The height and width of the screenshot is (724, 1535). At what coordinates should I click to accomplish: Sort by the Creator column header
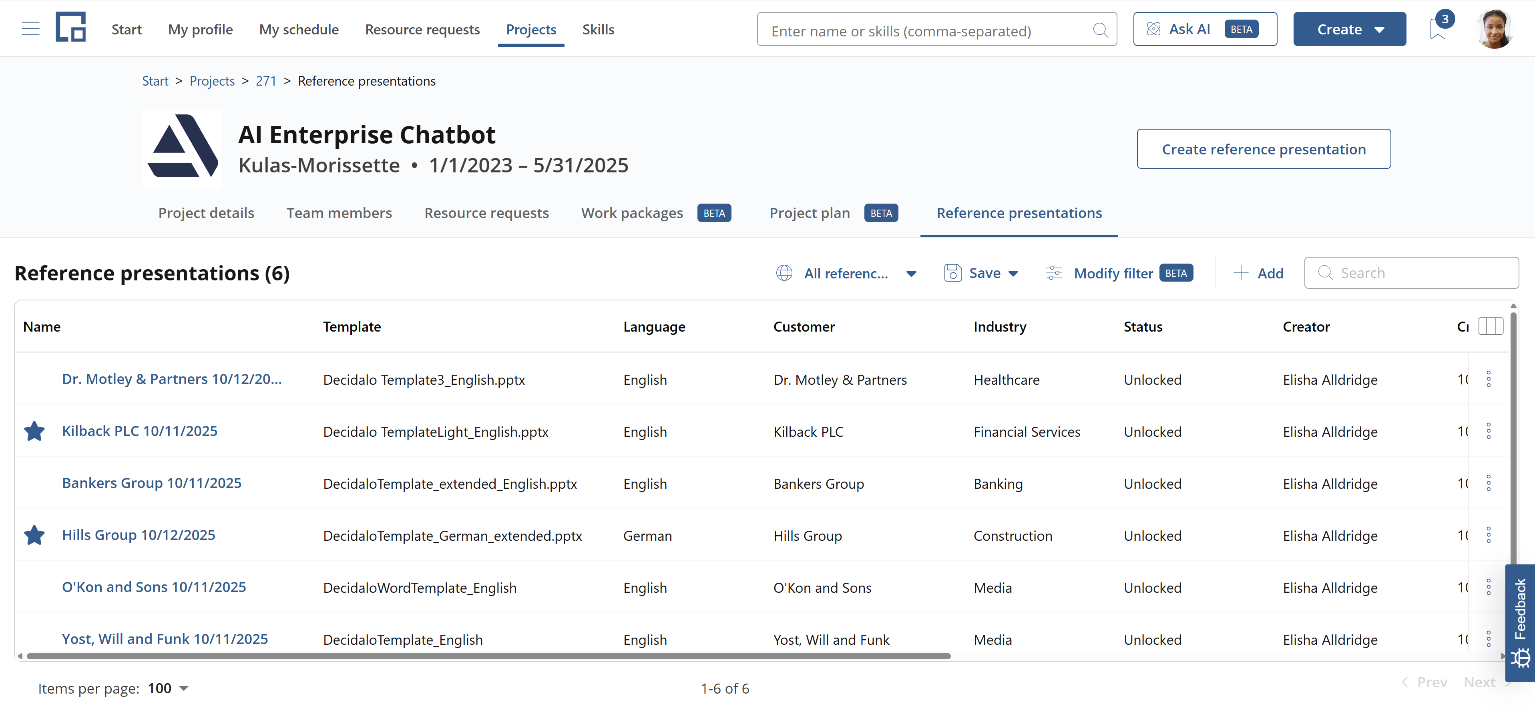(x=1306, y=326)
